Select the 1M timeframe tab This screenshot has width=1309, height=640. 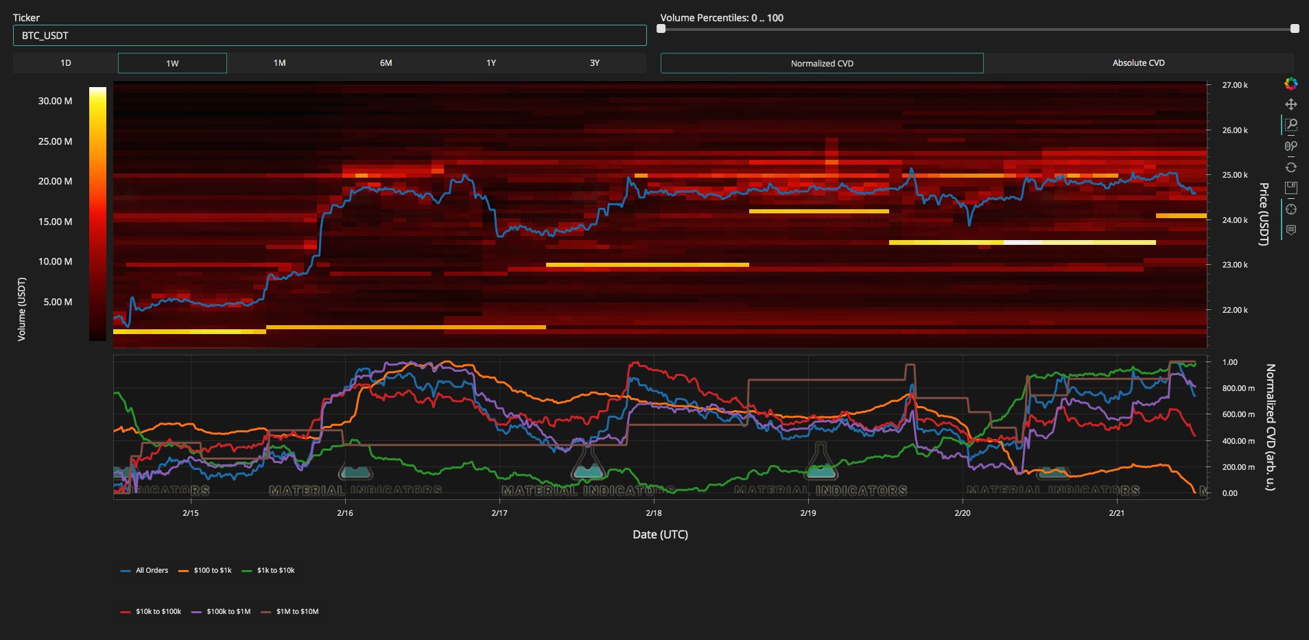click(279, 63)
